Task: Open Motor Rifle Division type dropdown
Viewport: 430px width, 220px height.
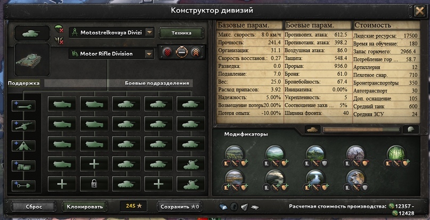Action: [x=149, y=54]
